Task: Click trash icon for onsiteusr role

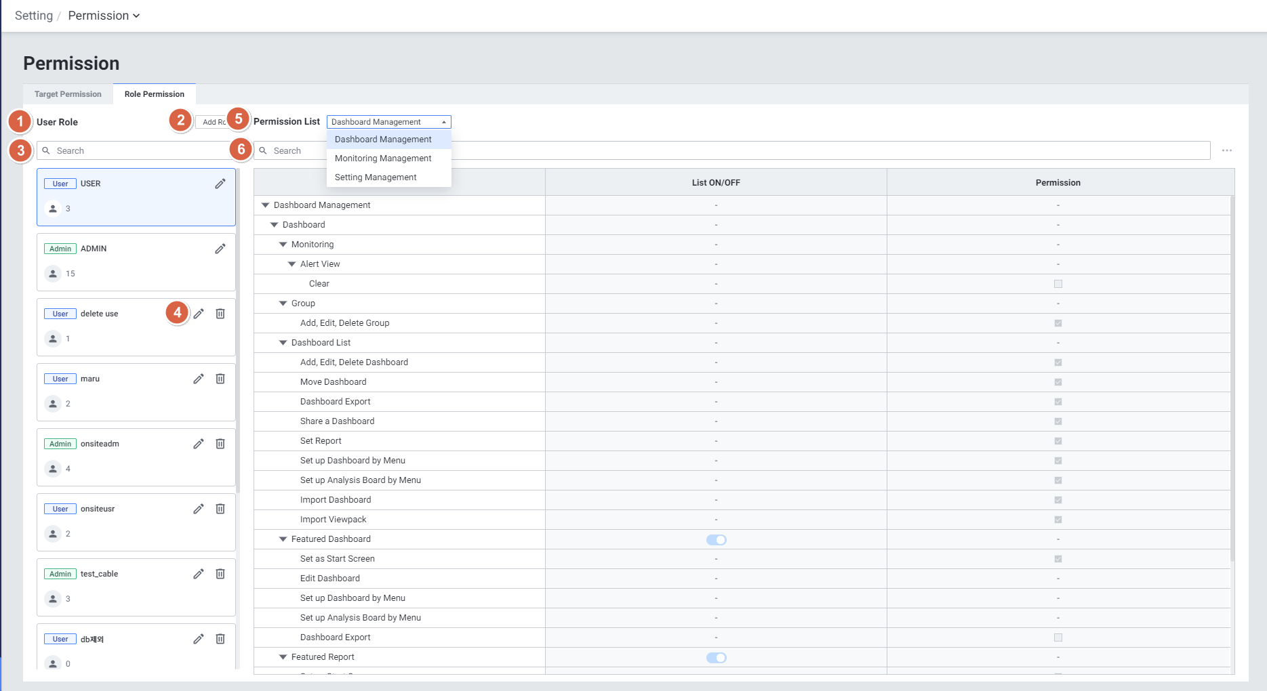Action: pos(220,509)
